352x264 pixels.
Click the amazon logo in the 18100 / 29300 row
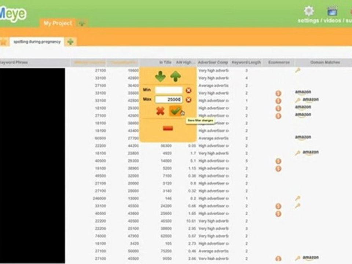point(303,107)
